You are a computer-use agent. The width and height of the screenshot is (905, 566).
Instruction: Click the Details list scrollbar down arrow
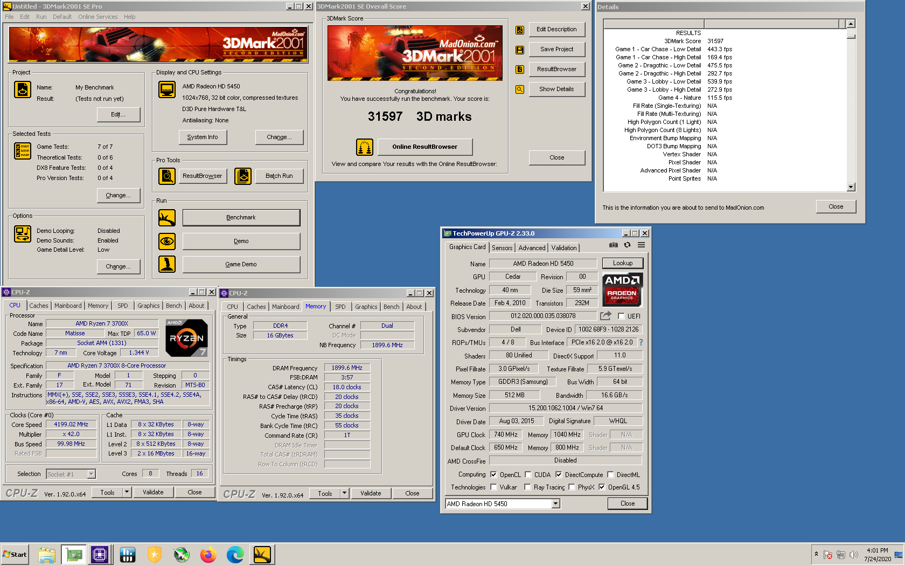tap(851, 187)
